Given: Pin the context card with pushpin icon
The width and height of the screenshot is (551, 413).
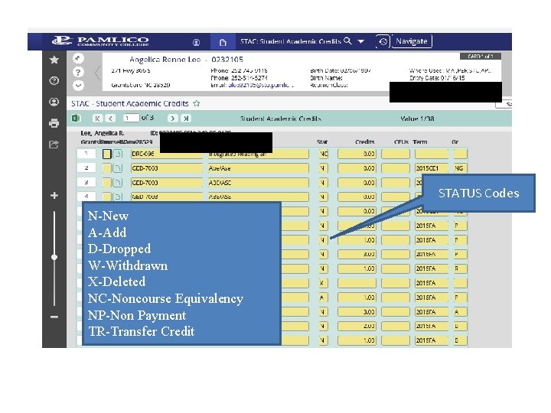Looking at the screenshot, I should tap(78, 58).
